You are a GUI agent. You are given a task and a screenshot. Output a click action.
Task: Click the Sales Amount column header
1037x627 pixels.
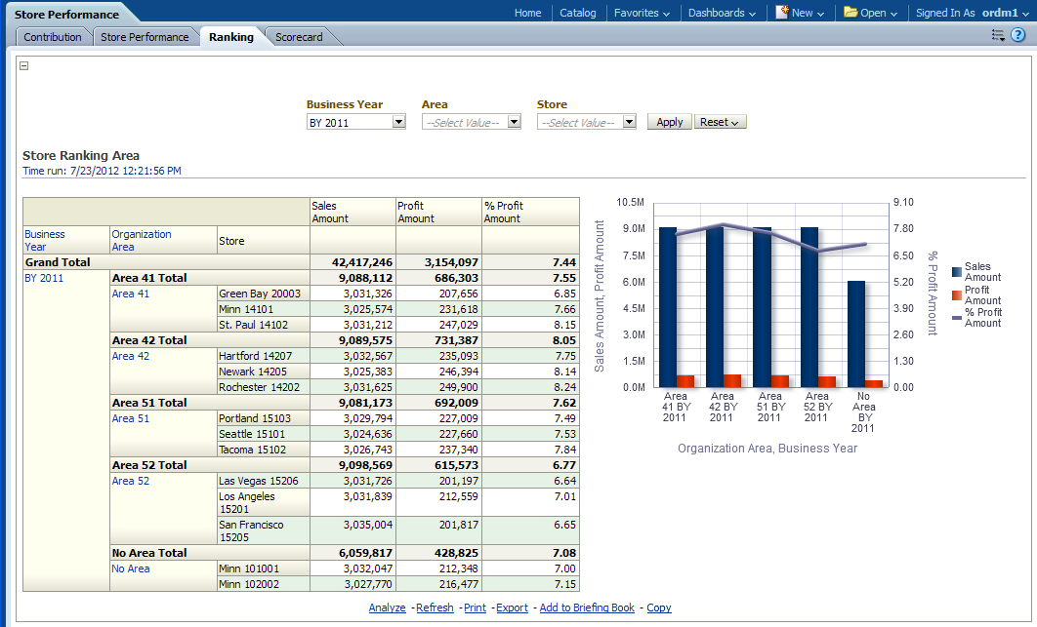coord(353,212)
